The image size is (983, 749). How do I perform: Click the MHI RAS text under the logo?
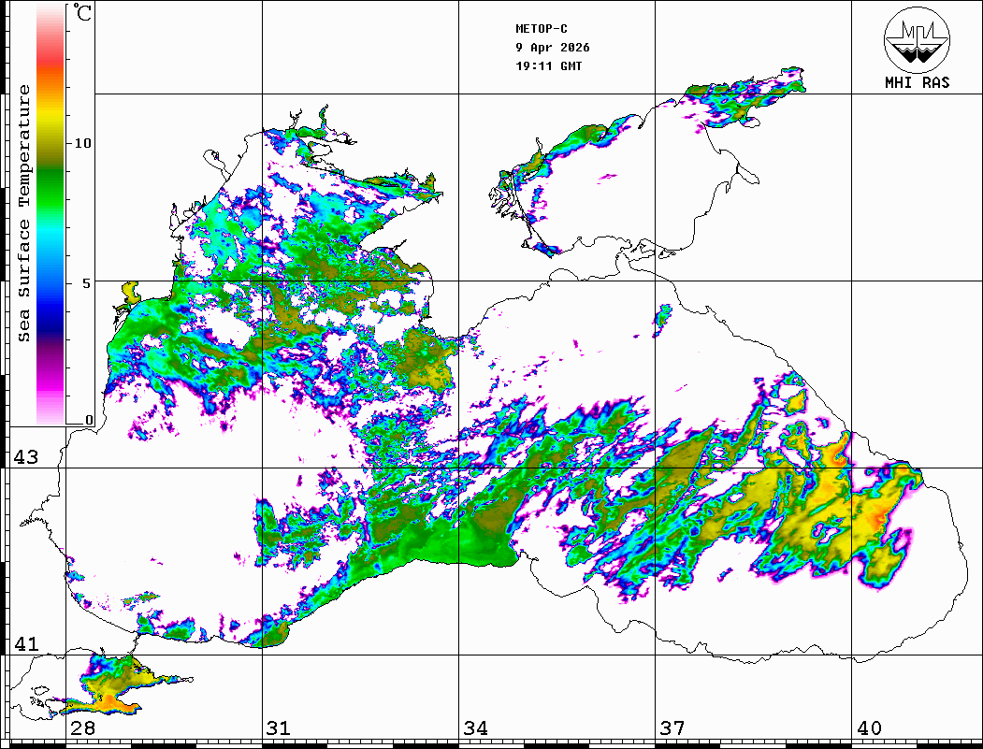point(917,82)
